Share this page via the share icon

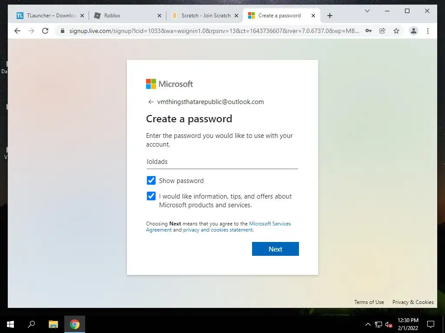point(382,31)
